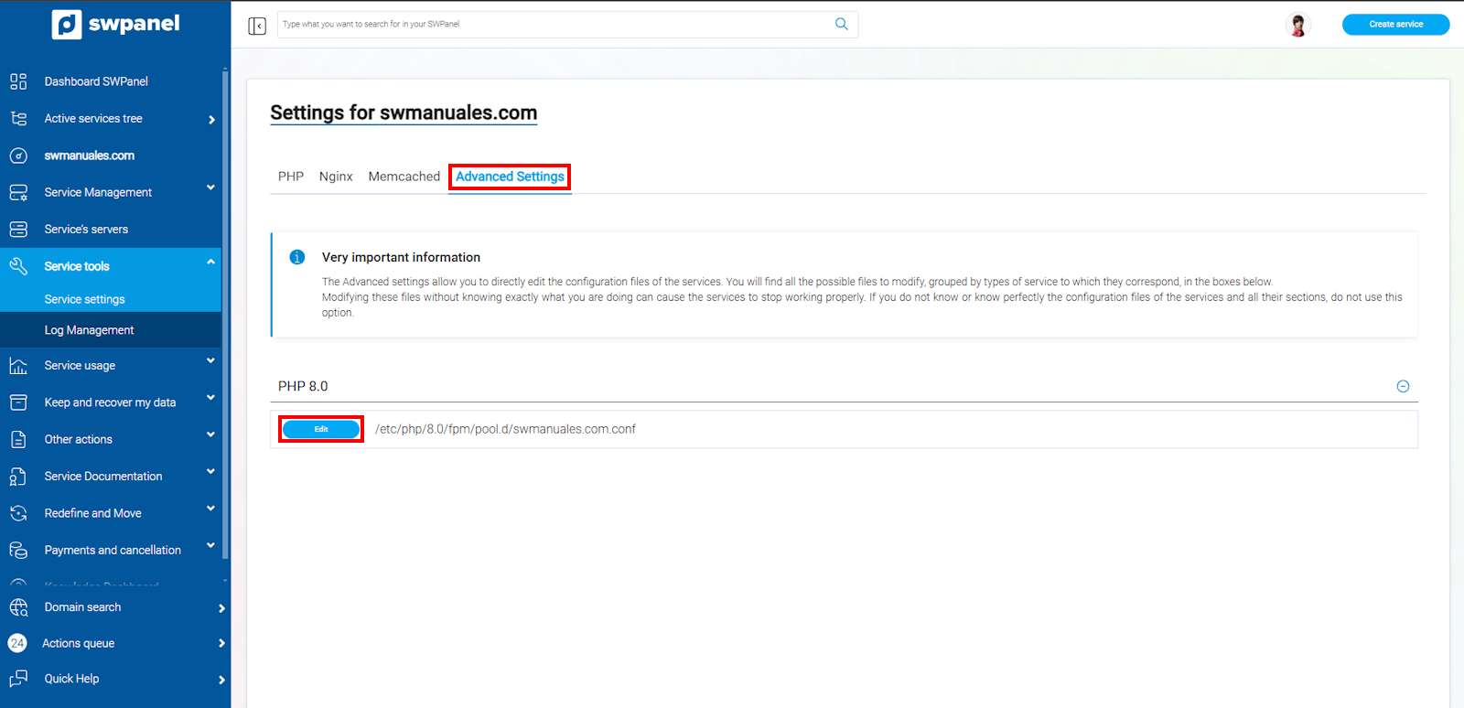Click the Quick Help chat icon
This screenshot has height=708, width=1464.
coord(18,679)
